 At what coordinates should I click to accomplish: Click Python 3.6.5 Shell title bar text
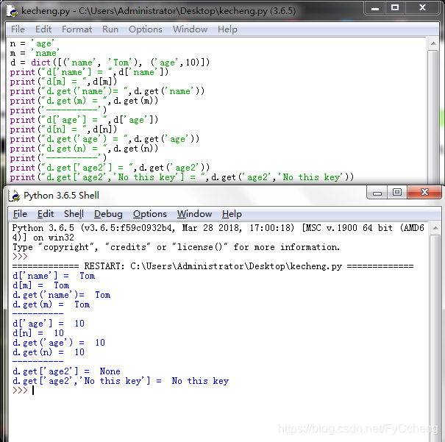click(61, 196)
